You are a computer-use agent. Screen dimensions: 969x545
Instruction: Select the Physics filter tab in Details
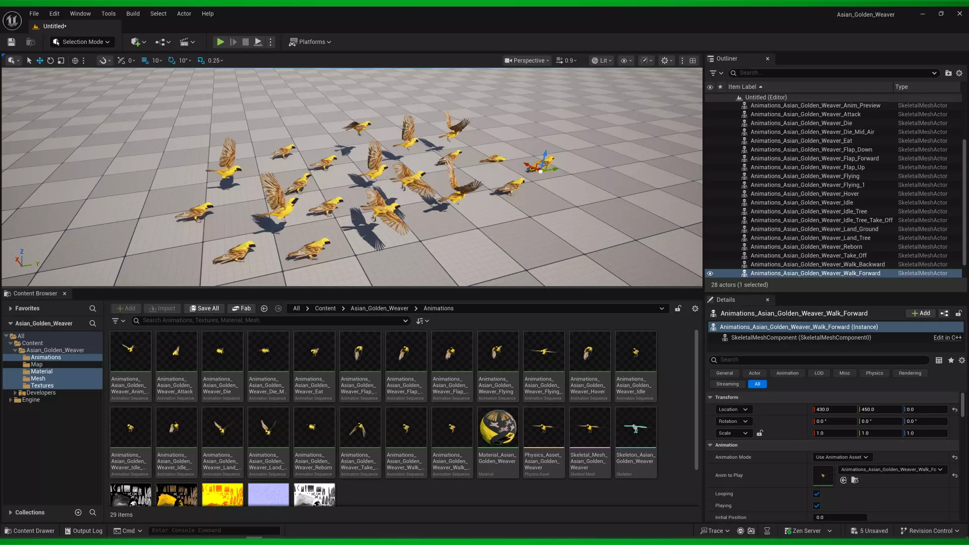pyautogui.click(x=874, y=373)
